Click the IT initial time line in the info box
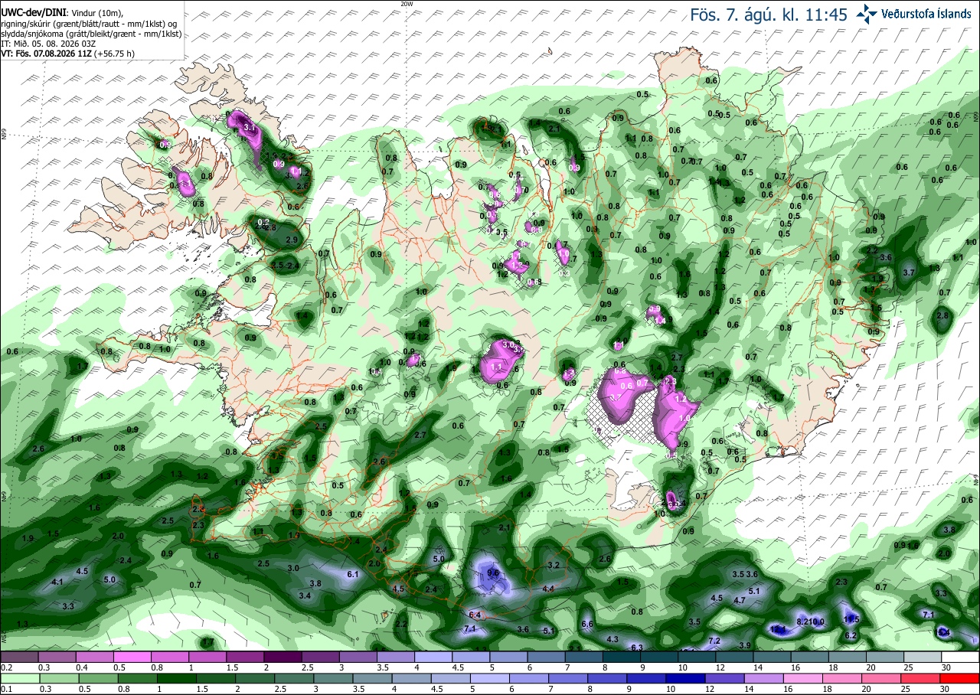 [x=48, y=44]
